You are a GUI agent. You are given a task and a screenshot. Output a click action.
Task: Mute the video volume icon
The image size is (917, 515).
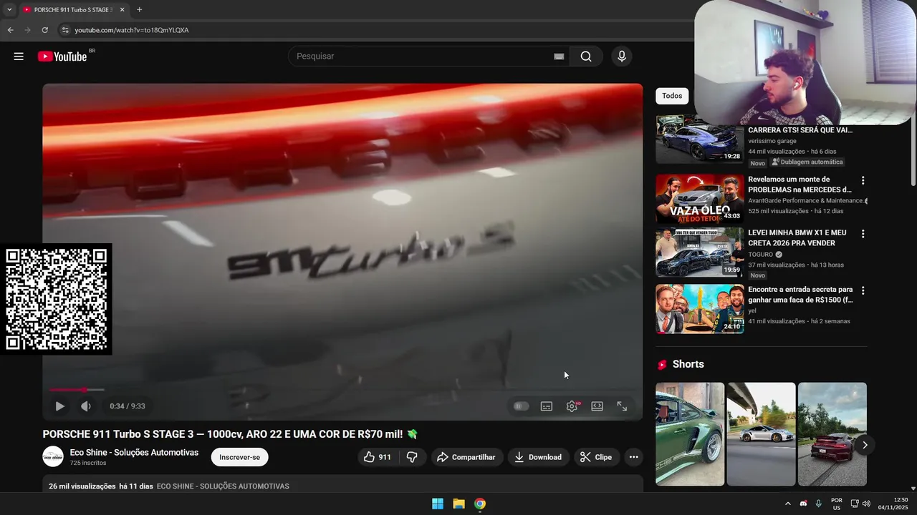point(86,406)
